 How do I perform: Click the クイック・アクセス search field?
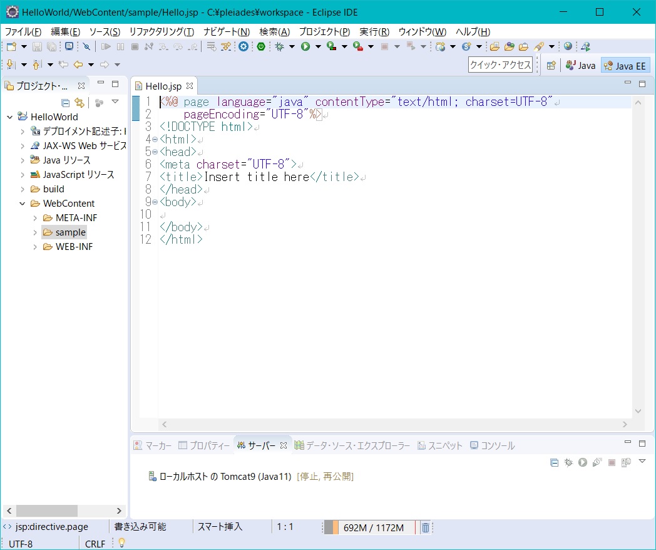[x=501, y=65]
